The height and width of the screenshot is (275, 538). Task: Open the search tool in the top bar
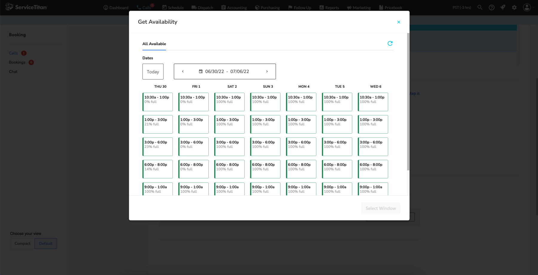pyautogui.click(x=479, y=7)
